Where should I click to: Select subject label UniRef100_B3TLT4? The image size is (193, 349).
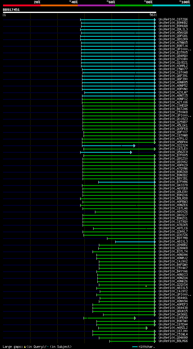(x=173, y=252)
